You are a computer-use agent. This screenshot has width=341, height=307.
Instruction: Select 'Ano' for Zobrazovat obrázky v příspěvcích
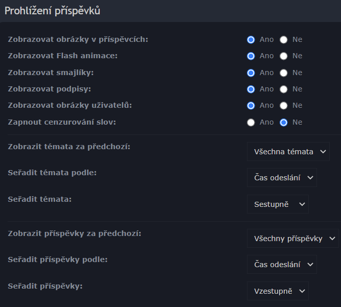click(251, 39)
